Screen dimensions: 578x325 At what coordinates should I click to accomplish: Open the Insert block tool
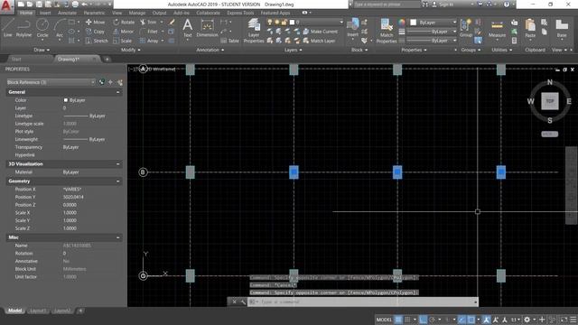pyautogui.click(x=353, y=28)
